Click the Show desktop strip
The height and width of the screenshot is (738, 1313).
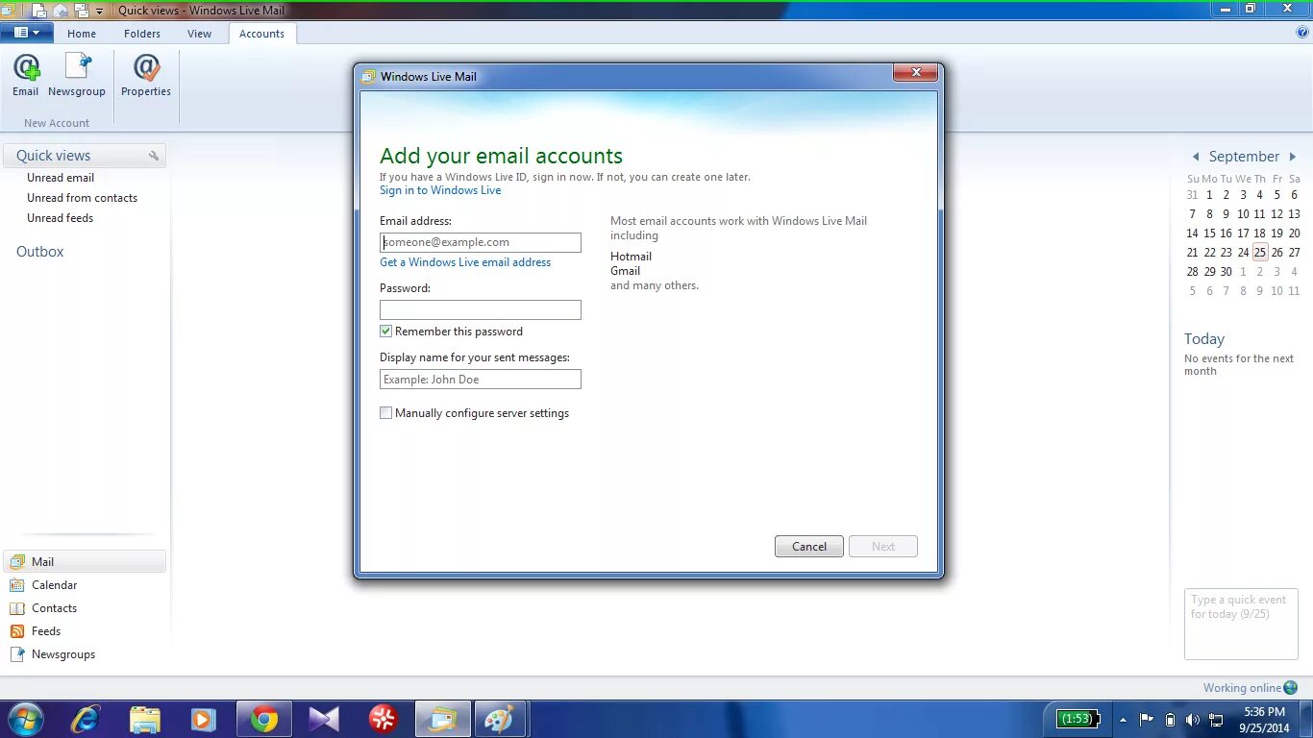1306,719
